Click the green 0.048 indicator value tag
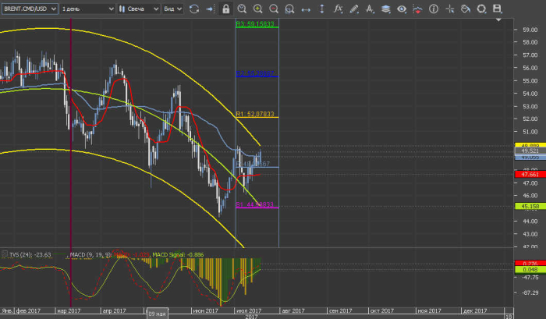The image size is (546, 319). coord(530,269)
